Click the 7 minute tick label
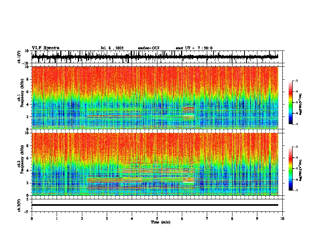318x245 pixels. click(x=207, y=219)
